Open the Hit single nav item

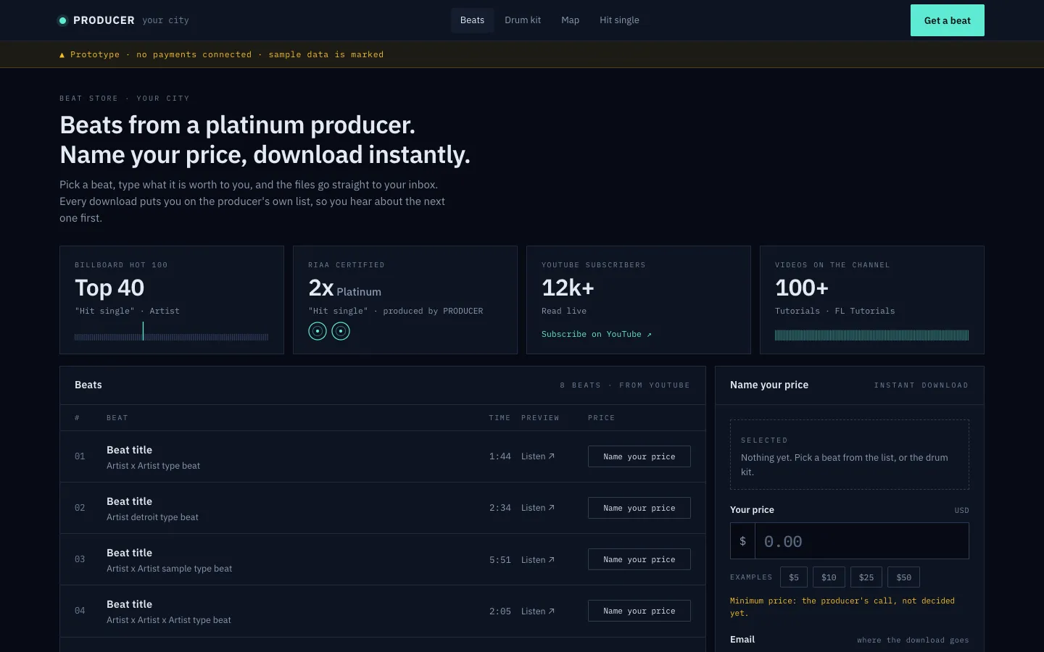click(619, 20)
